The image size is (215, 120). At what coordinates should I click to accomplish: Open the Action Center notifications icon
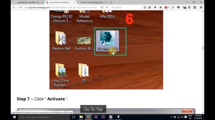(x=186, y=117)
